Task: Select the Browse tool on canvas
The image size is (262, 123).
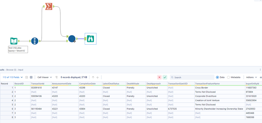Action: (x=90, y=39)
